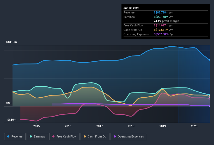Click the Earnings endpoint marker on chart
This screenshot has height=145, width=214.
click(x=210, y=95)
